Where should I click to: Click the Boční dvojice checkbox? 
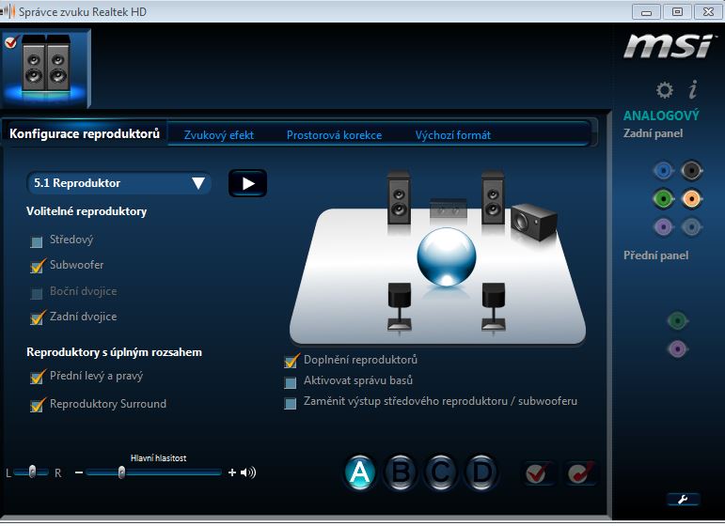coord(36,293)
